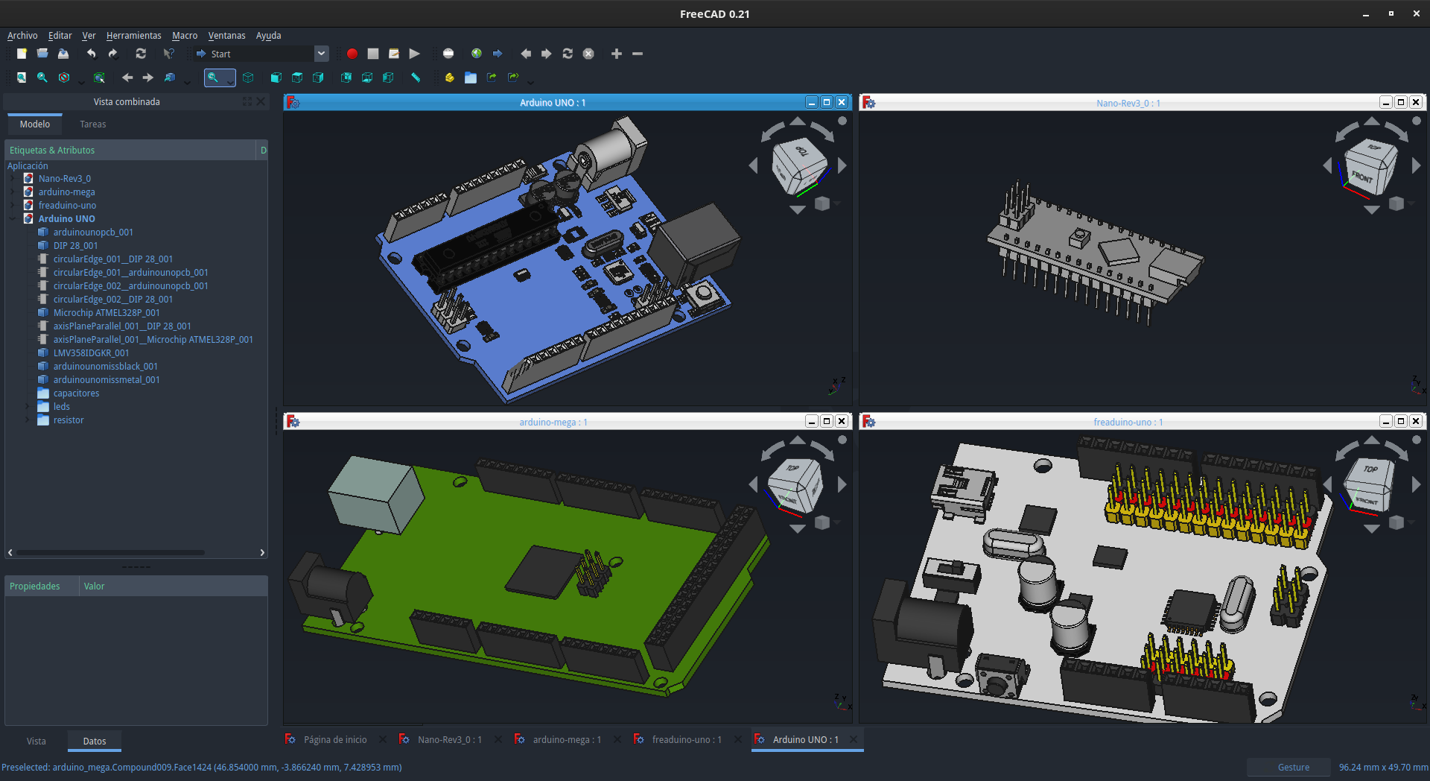Select DIP 28_001 in model tree
1430x781 pixels.
pyautogui.click(x=75, y=246)
